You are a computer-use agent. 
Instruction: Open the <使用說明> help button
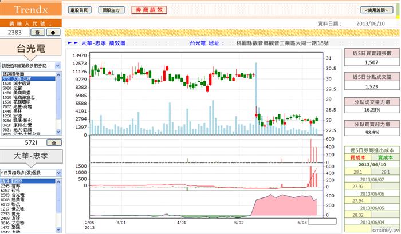pos(377,10)
